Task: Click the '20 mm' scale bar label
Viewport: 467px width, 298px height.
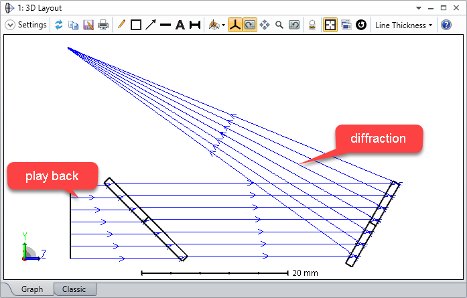Action: [x=305, y=273]
